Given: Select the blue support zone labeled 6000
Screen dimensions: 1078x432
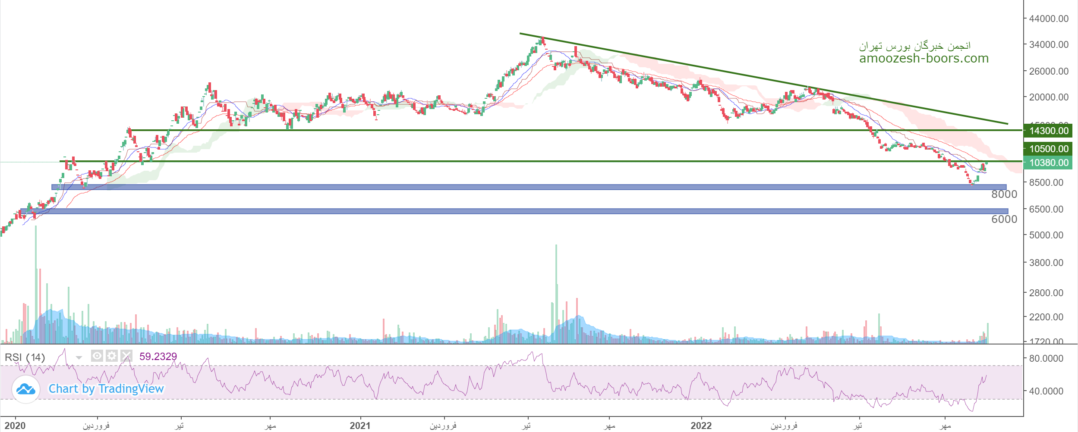Looking at the screenshot, I should 518,211.
